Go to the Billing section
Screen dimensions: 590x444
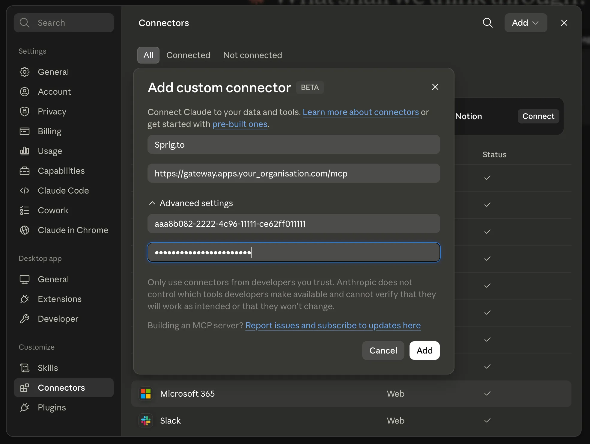pyautogui.click(x=64, y=131)
